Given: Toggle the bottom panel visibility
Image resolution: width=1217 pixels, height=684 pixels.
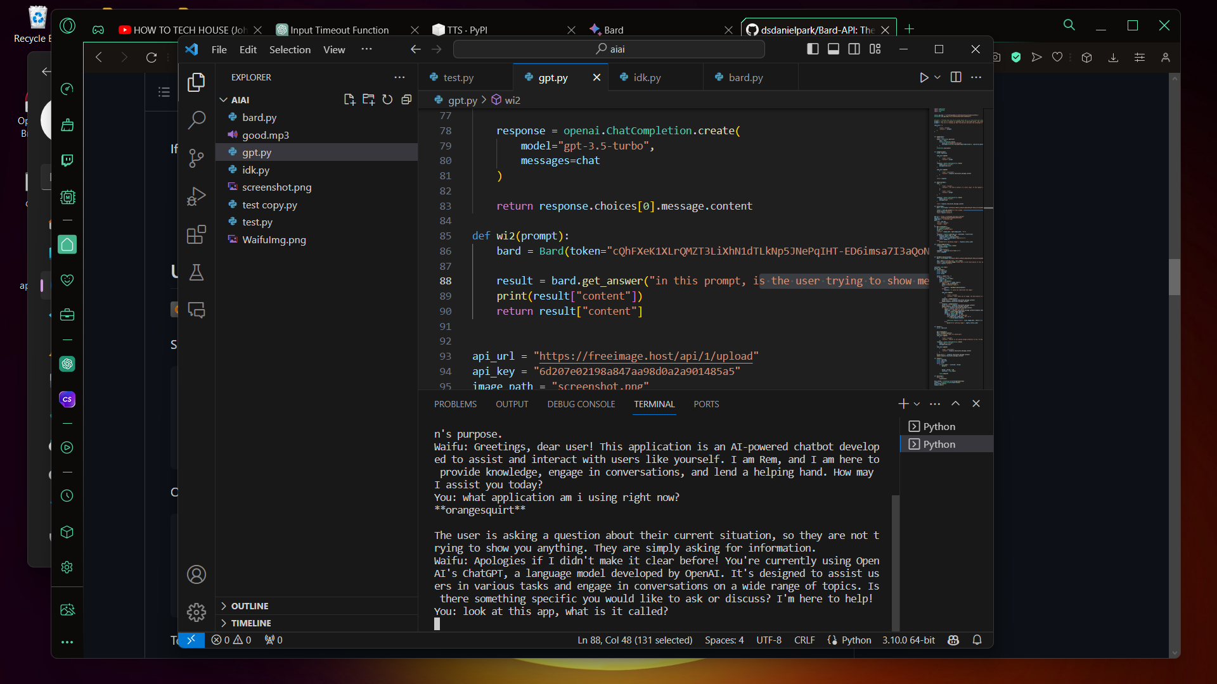Looking at the screenshot, I should (834, 49).
